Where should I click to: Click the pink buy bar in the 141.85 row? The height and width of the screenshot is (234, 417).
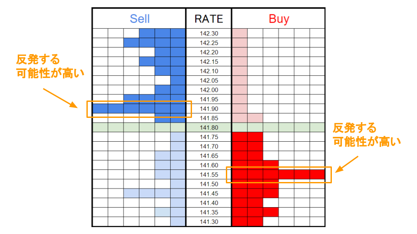coord(248,118)
